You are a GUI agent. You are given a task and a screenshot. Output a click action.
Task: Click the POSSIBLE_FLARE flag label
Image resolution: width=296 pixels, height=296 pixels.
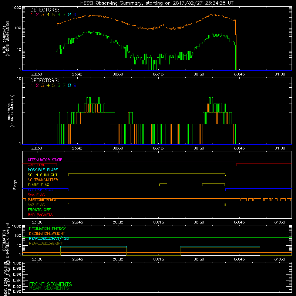pyautogui.click(x=43, y=170)
